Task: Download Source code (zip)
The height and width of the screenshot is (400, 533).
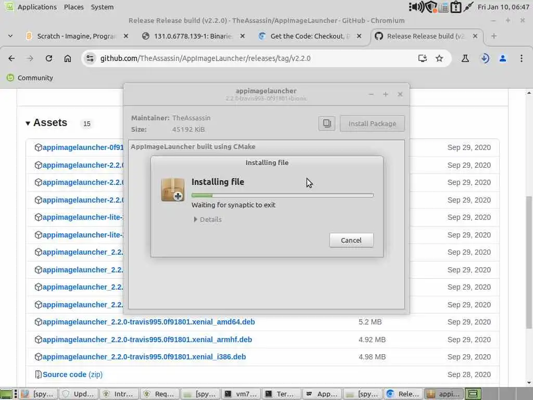Action: click(72, 374)
